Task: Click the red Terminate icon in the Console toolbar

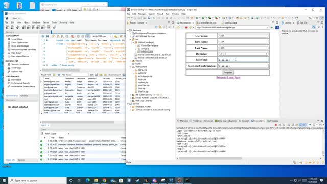Action: pos(276,125)
